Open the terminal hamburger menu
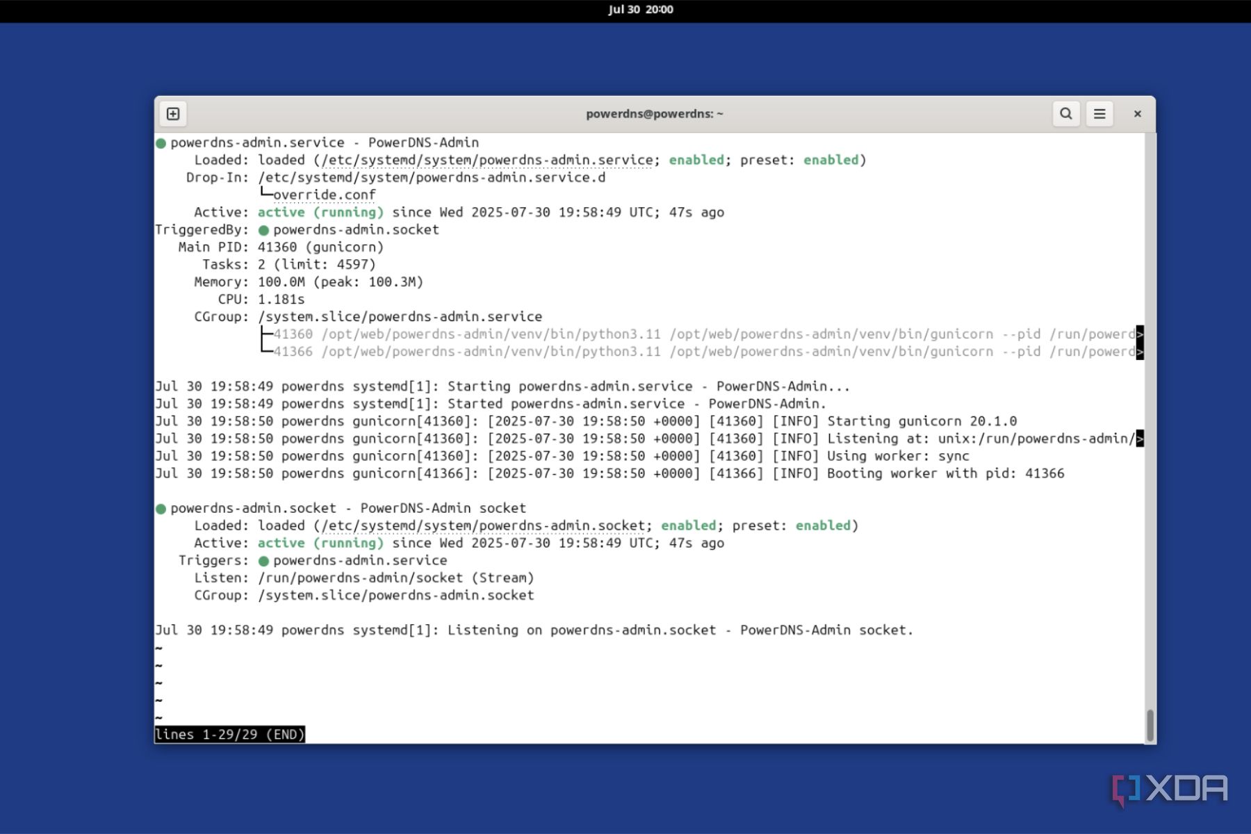The width and height of the screenshot is (1251, 834). 1099,113
